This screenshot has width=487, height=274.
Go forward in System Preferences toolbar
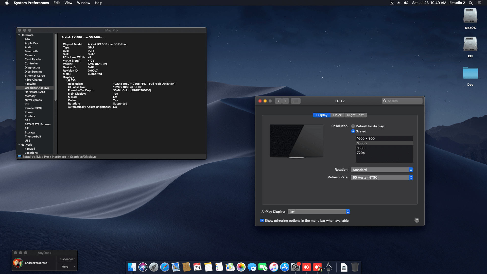pyautogui.click(x=285, y=101)
